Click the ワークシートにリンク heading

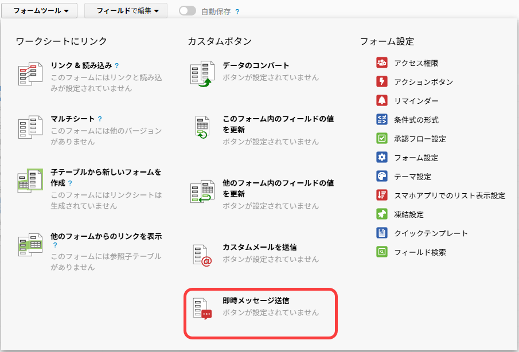[61, 41]
